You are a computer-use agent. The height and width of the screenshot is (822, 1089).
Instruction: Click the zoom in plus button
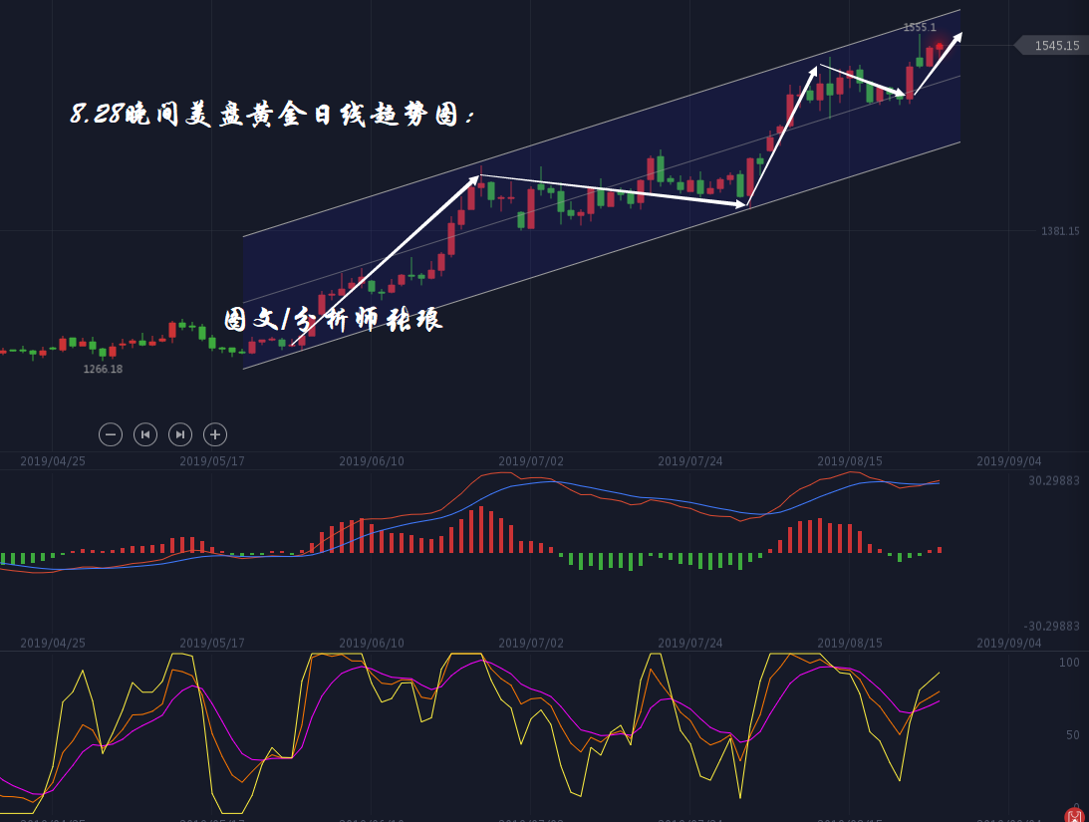click(215, 434)
